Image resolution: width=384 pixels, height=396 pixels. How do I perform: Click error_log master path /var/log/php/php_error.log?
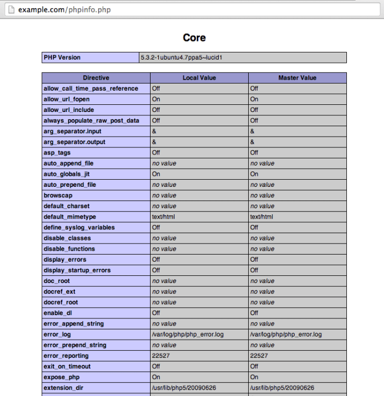coord(286,334)
